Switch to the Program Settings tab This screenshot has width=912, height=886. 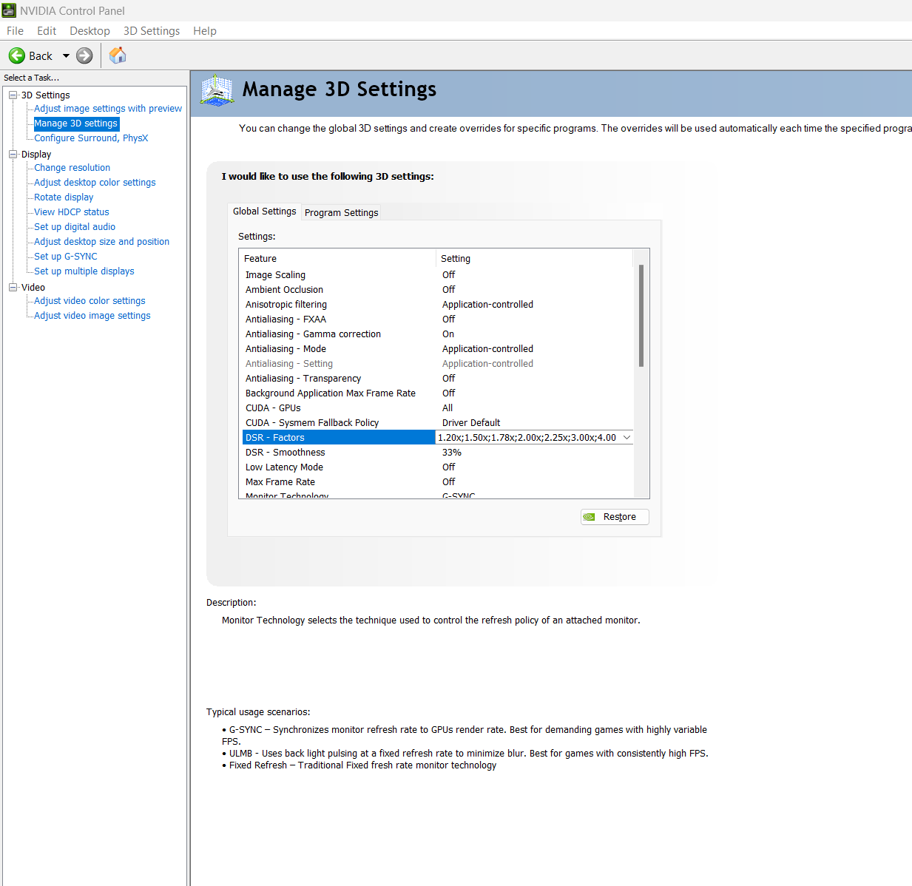tap(341, 212)
